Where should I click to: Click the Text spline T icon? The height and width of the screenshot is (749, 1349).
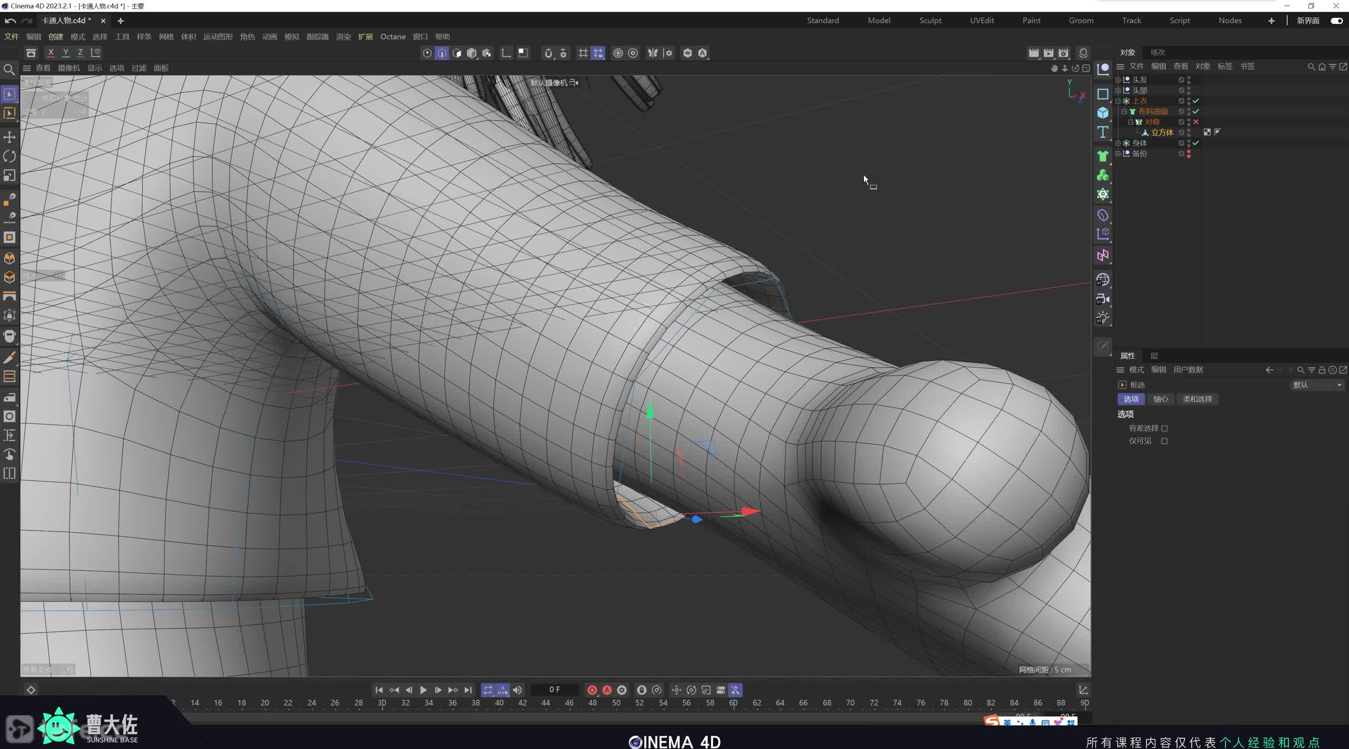pos(1103,132)
